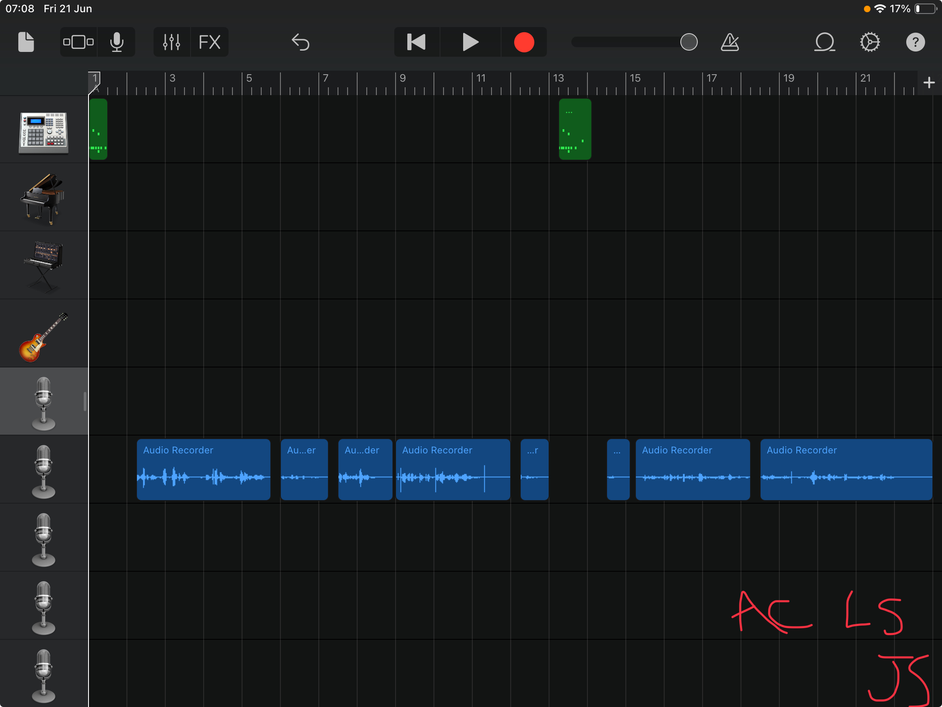This screenshot has height=707, width=942.
Task: Tap ruler at bar 9
Action: [403, 79]
